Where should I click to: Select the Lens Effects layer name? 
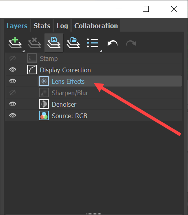tap(68, 81)
